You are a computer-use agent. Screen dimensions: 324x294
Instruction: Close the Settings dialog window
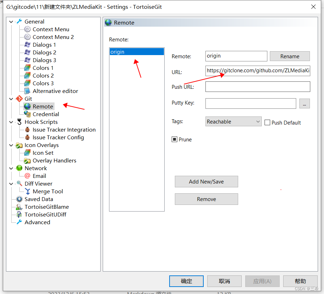[313, 7]
